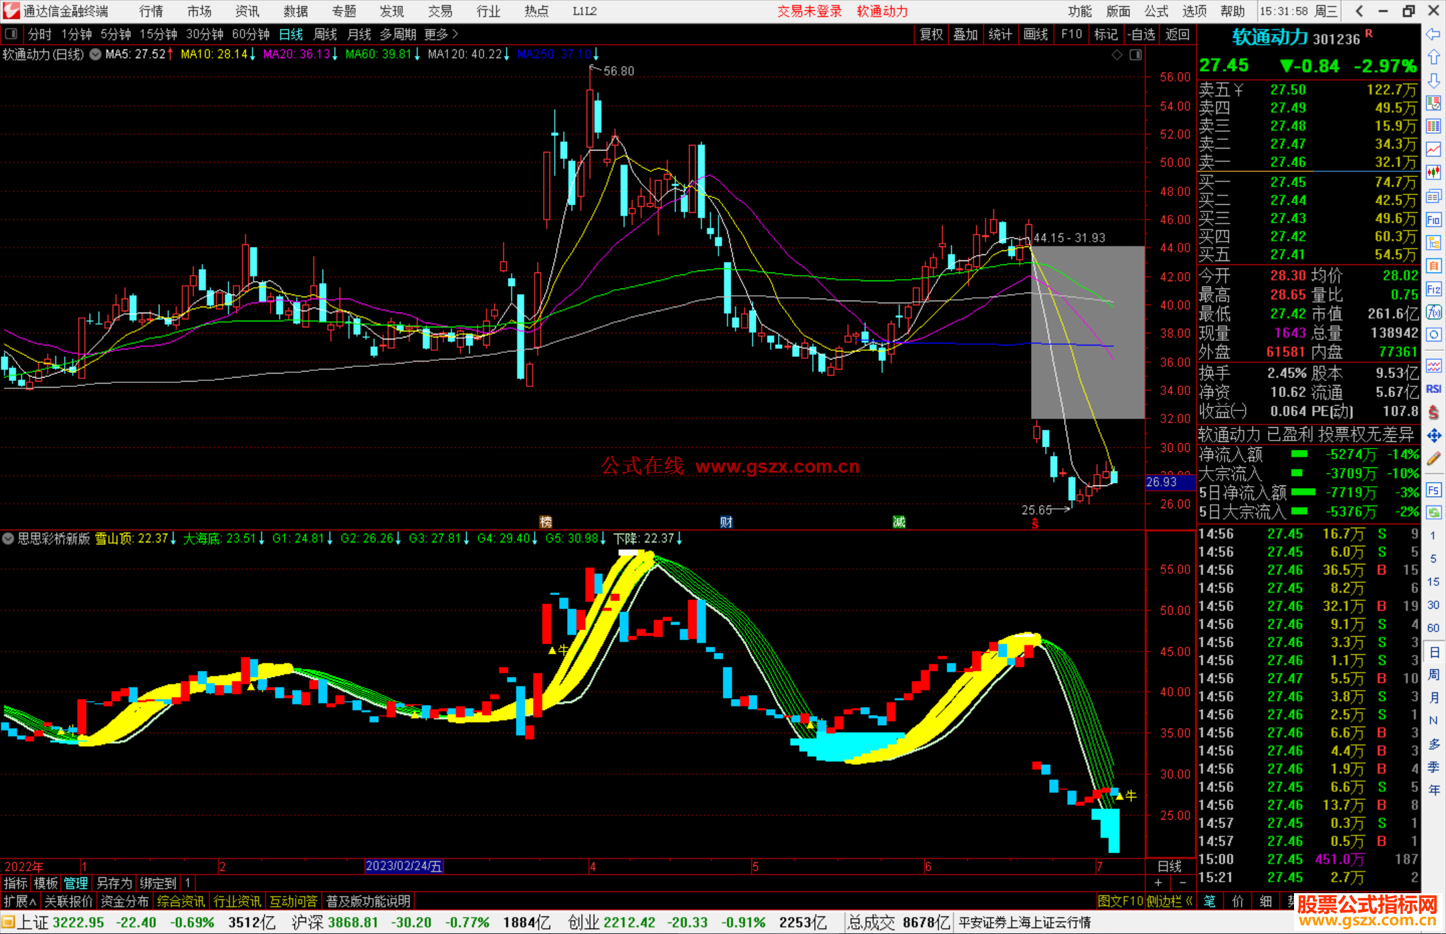The width and height of the screenshot is (1446, 934).
Task: Select the pencil drawing tool icon
Action: click(x=1433, y=459)
